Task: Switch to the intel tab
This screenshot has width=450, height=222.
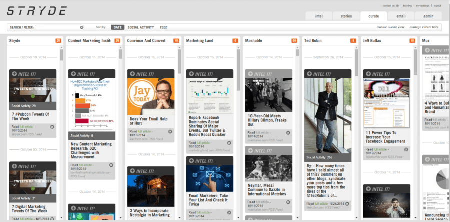Action: tap(319, 16)
